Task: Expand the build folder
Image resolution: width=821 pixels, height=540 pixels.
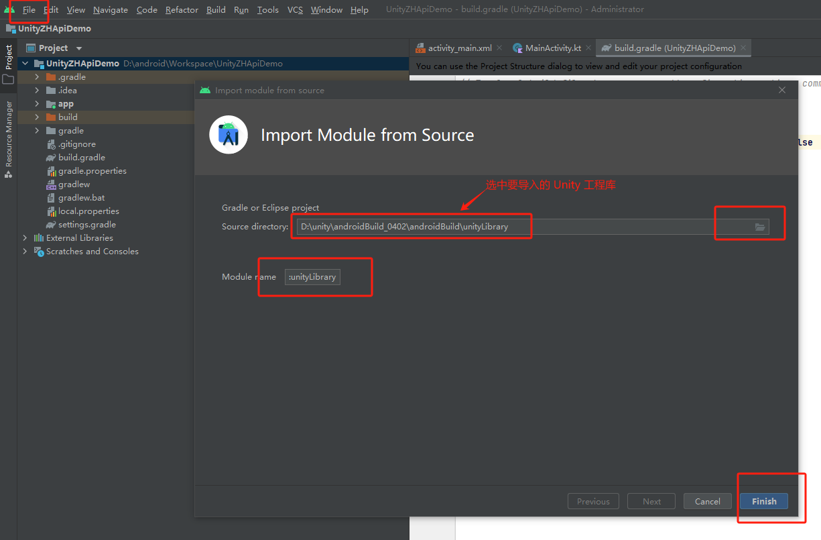Action: (37, 117)
